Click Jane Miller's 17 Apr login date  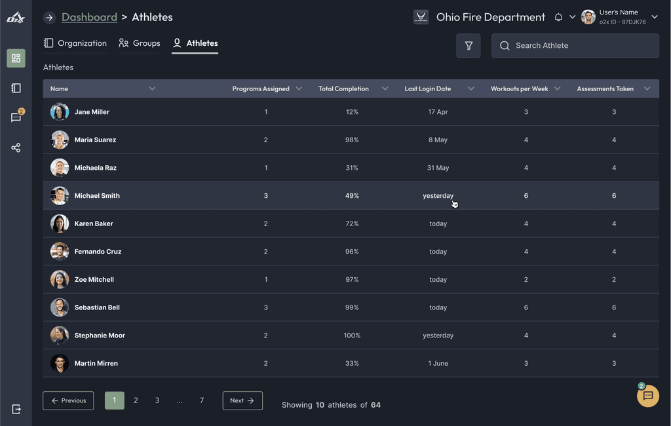pos(438,112)
